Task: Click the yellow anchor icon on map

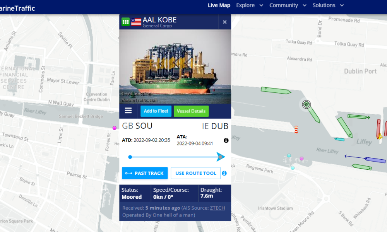Action: (380, 136)
